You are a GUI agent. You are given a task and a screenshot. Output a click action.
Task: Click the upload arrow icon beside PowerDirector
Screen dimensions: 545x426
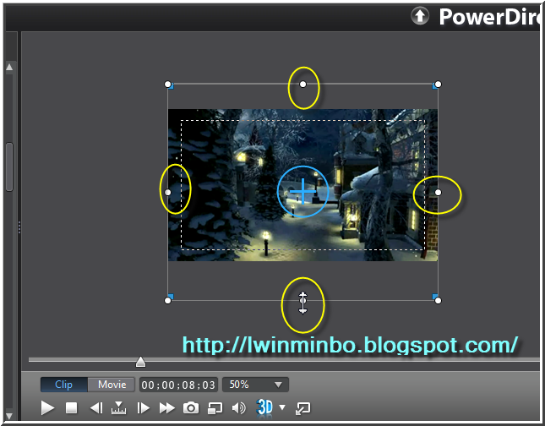[420, 16]
